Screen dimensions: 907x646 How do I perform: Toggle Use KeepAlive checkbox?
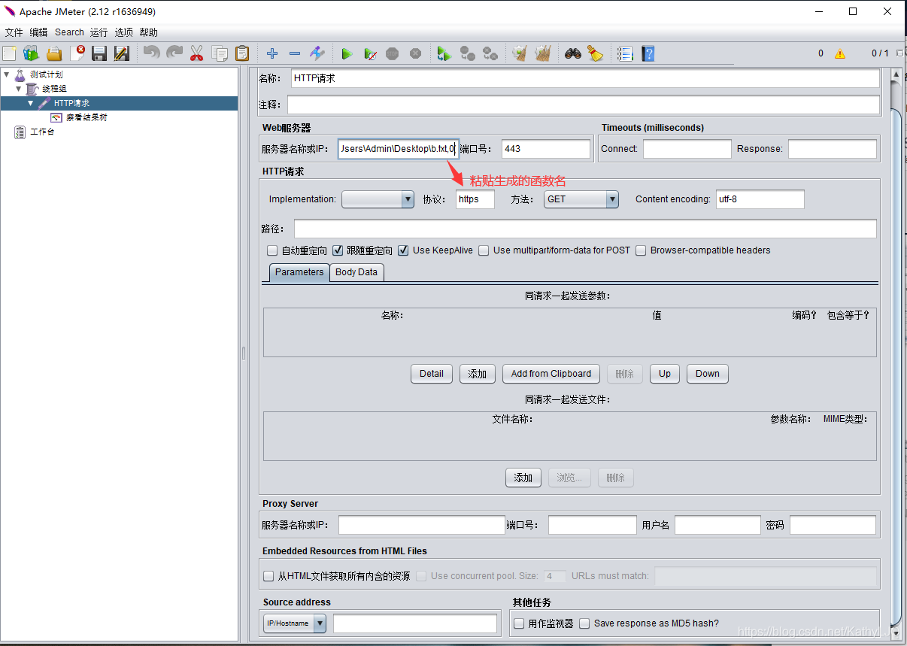[404, 250]
